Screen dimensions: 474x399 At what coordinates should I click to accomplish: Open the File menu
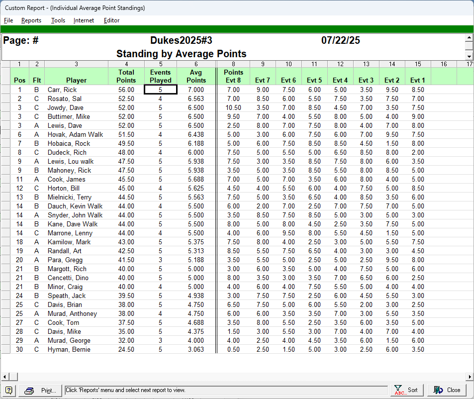point(8,20)
